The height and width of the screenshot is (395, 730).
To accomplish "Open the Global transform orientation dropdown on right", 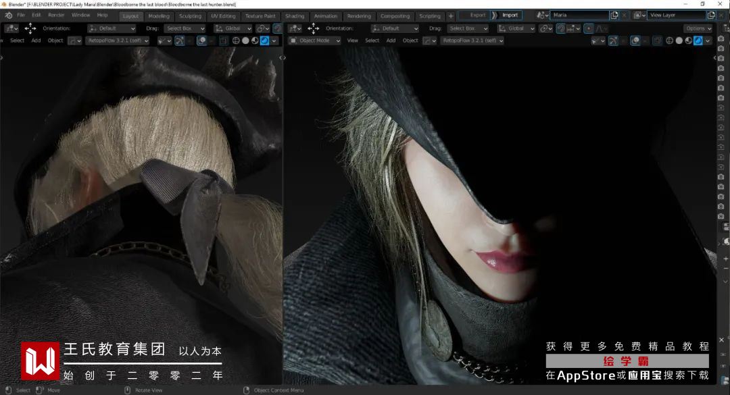I will (x=516, y=28).
